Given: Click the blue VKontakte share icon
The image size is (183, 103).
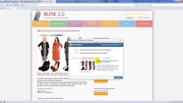Looking at the screenshot, I should 56,35.
